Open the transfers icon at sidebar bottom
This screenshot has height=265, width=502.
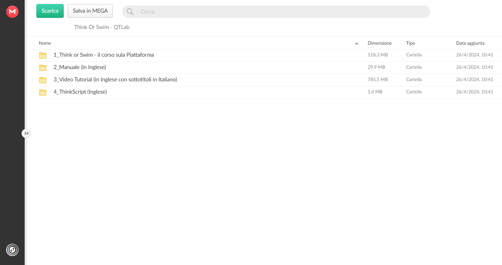point(12,250)
